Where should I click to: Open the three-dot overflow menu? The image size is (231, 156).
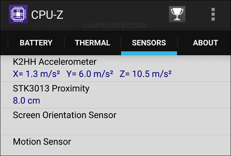(x=213, y=14)
